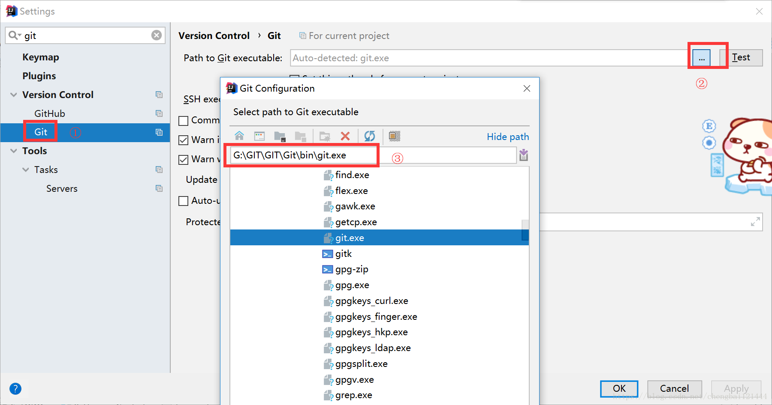
Task: Click the file list scrollbar thumb
Action: (x=525, y=230)
